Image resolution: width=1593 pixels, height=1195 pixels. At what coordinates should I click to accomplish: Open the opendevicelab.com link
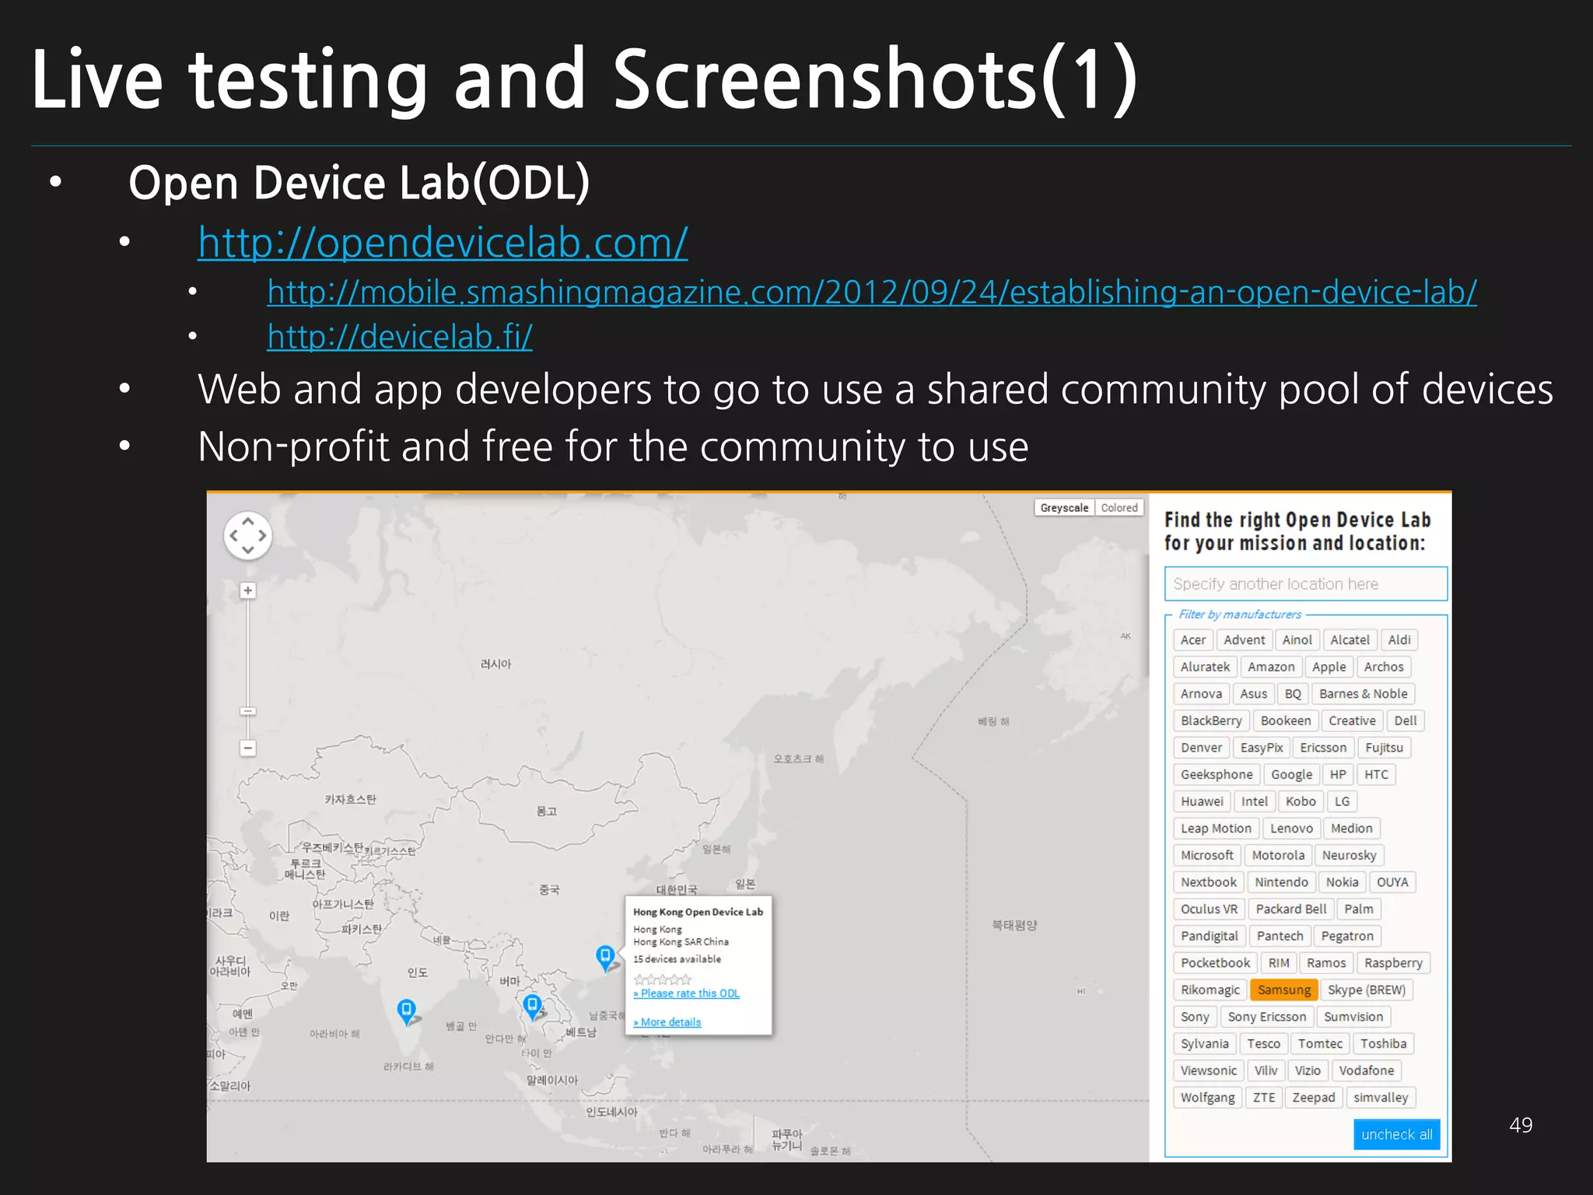[443, 243]
